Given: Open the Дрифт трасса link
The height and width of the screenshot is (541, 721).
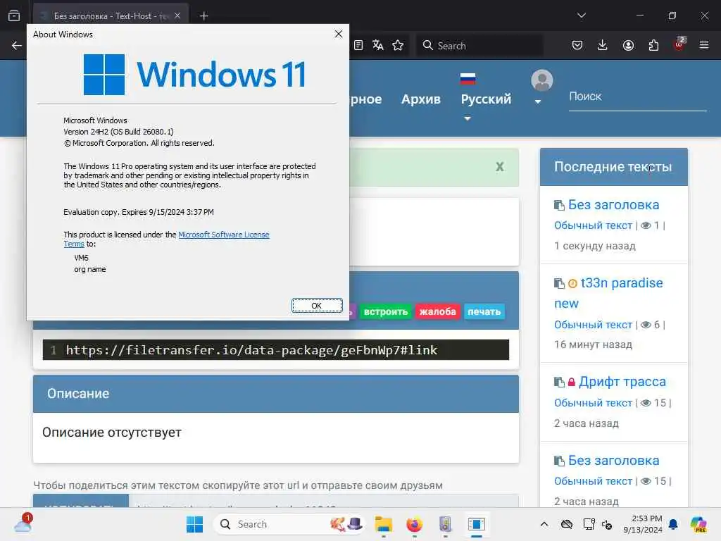Looking at the screenshot, I should tap(622, 381).
